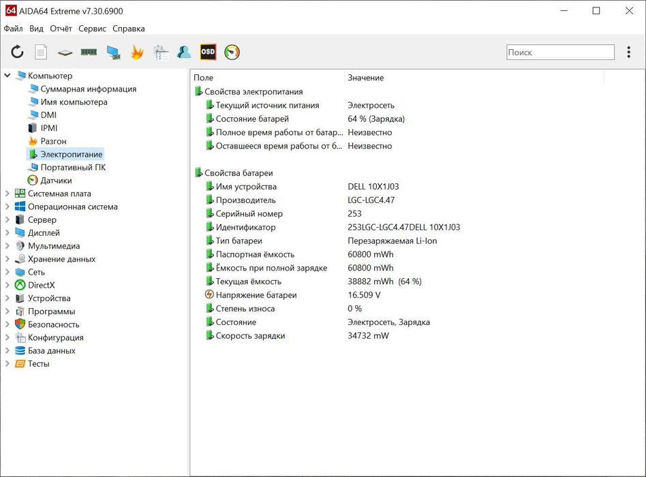Click the CPU chip toolbar icon
This screenshot has height=477, width=646.
pyautogui.click(x=65, y=52)
